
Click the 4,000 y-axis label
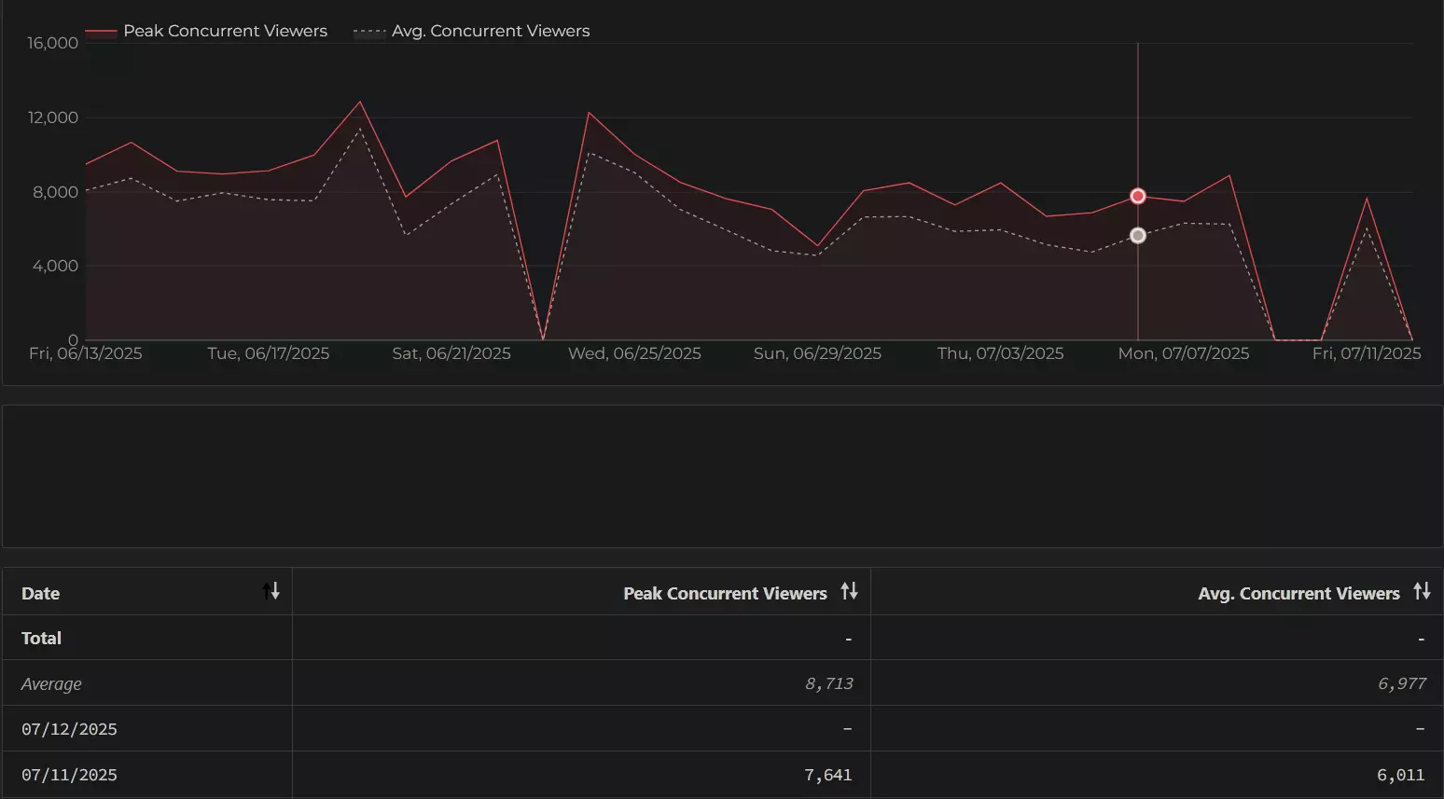pyautogui.click(x=56, y=266)
